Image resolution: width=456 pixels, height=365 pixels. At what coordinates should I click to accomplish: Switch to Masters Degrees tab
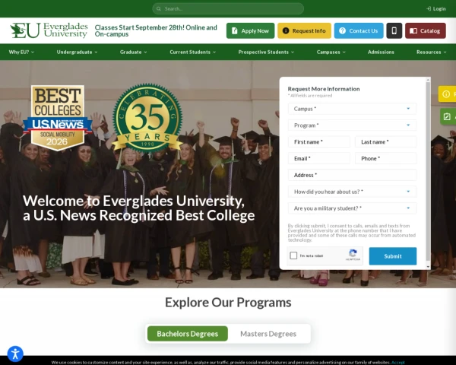click(x=268, y=334)
